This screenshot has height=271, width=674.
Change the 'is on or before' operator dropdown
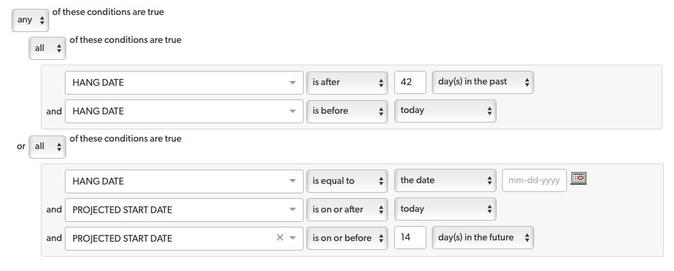point(347,238)
